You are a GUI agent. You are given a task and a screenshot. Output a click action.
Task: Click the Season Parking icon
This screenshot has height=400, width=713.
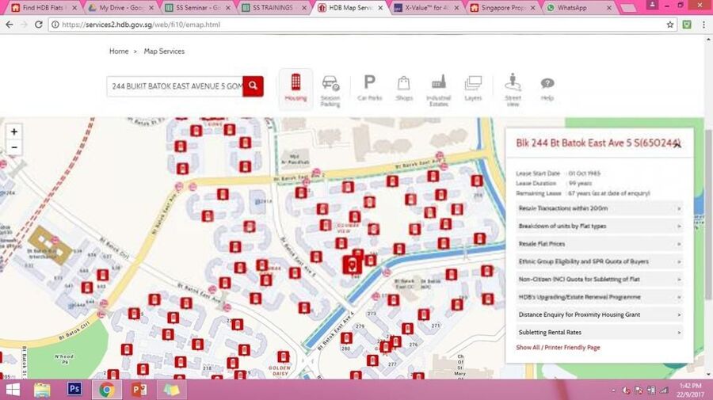click(330, 88)
